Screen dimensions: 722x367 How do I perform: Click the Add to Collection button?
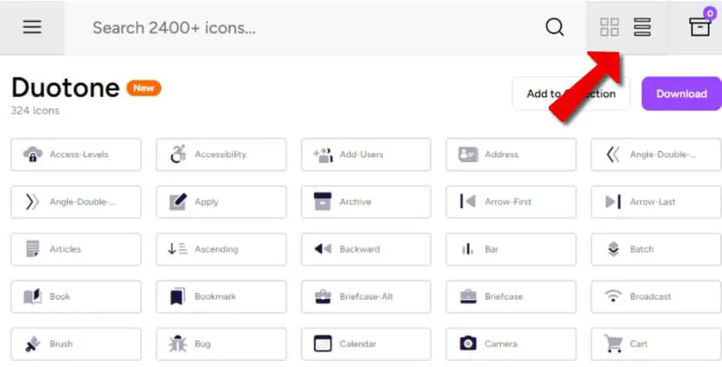coord(571,94)
